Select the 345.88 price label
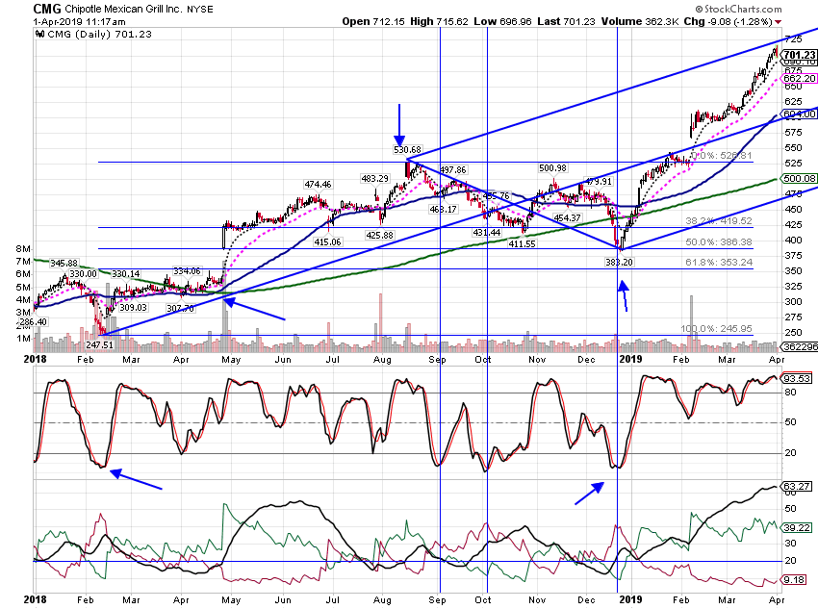This screenshot has width=818, height=609. [64, 264]
